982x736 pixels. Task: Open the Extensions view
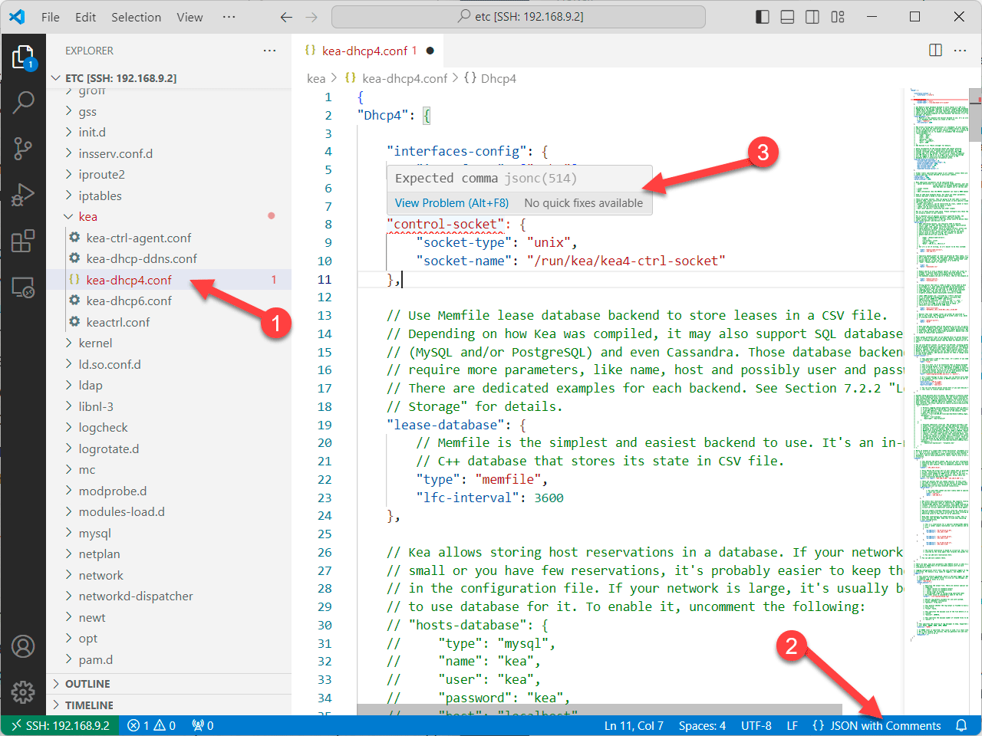pos(23,241)
